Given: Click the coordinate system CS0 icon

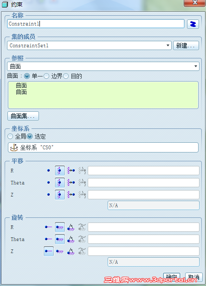Looking at the screenshot, I should click(x=14, y=147).
